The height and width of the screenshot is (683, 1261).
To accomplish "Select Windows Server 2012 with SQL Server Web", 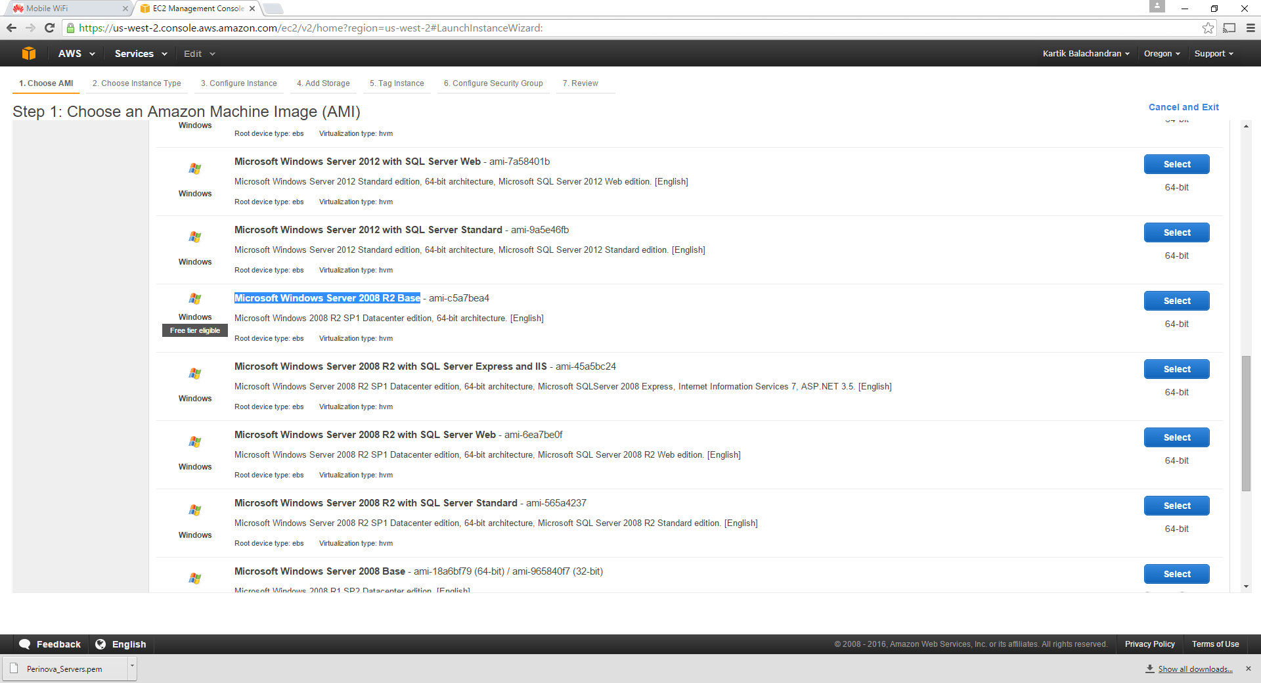I will click(x=1176, y=164).
